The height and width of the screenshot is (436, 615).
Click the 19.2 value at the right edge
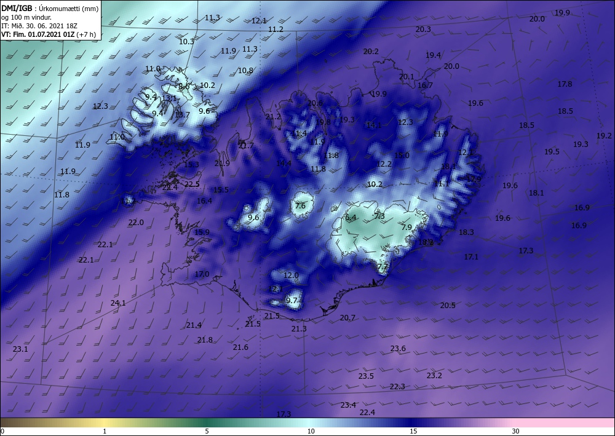(x=604, y=136)
